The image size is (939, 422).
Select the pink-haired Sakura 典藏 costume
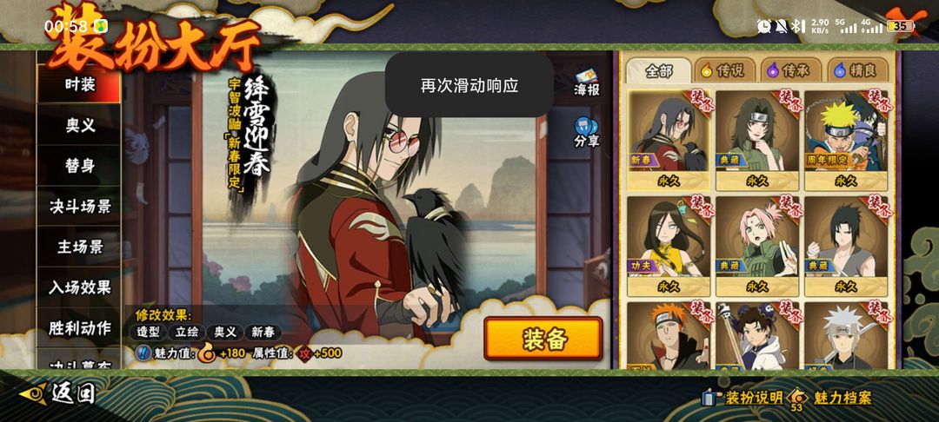click(757, 246)
